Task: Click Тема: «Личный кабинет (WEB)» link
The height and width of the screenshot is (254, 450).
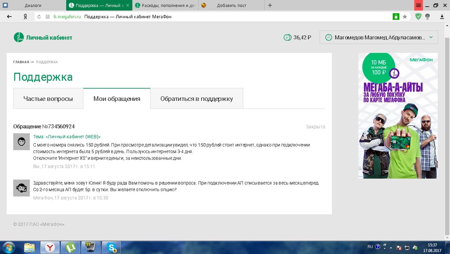Action: (x=67, y=136)
